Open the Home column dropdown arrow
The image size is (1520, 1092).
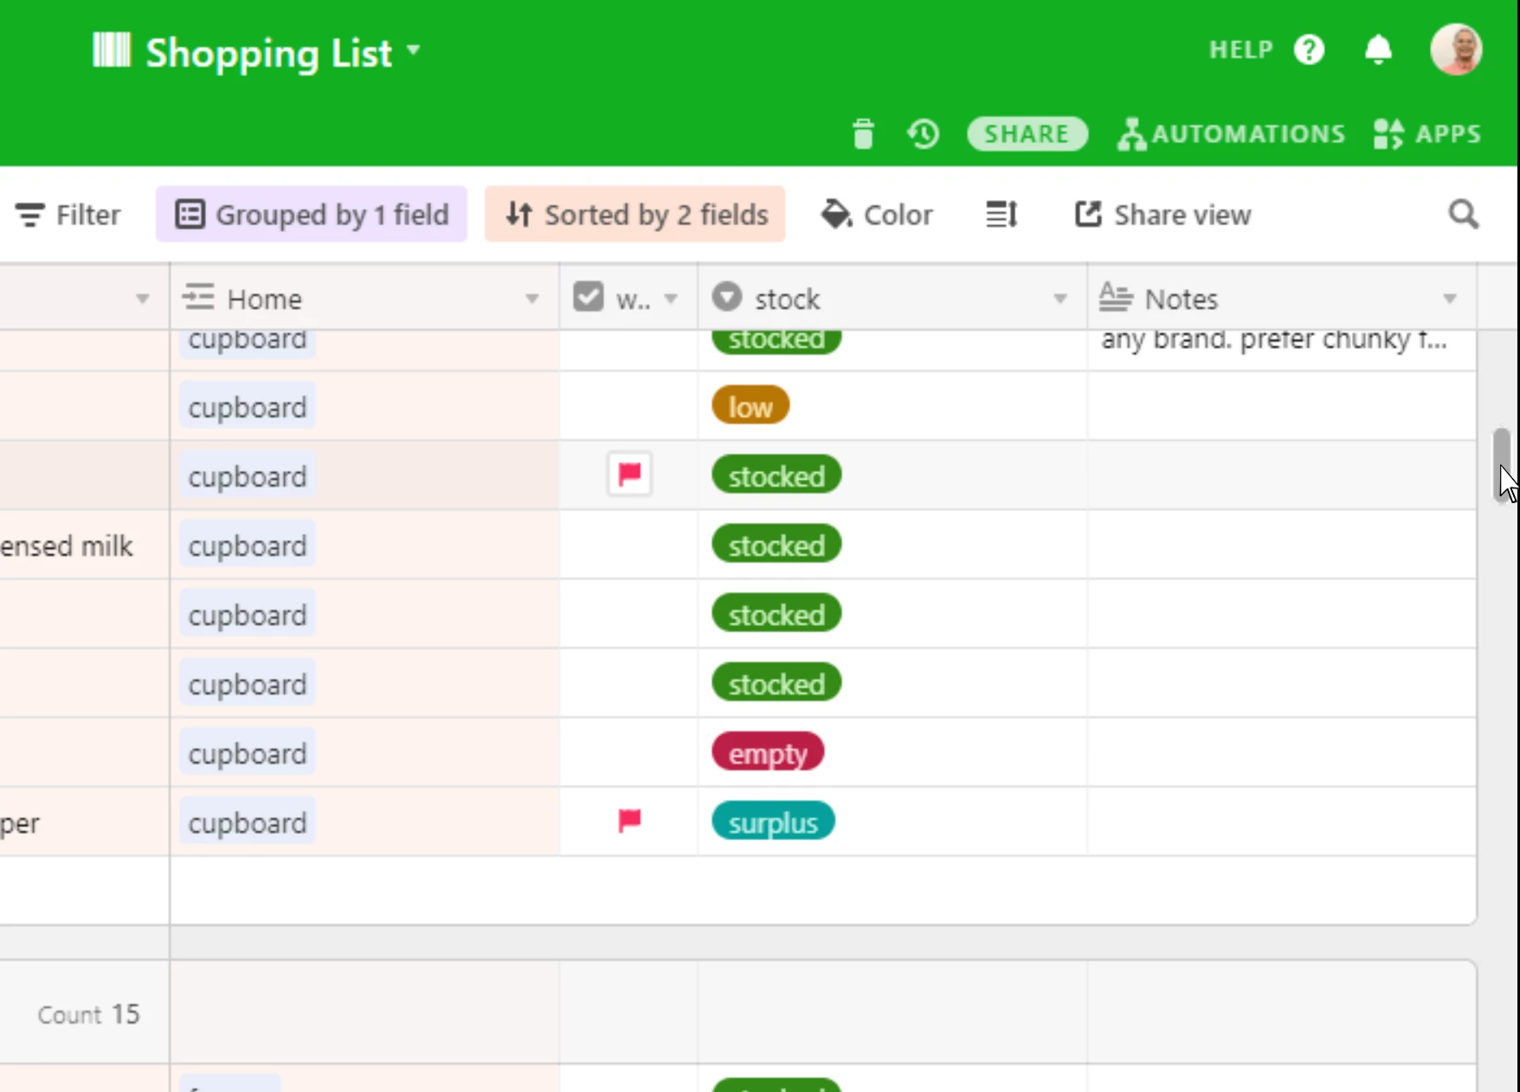tap(532, 299)
